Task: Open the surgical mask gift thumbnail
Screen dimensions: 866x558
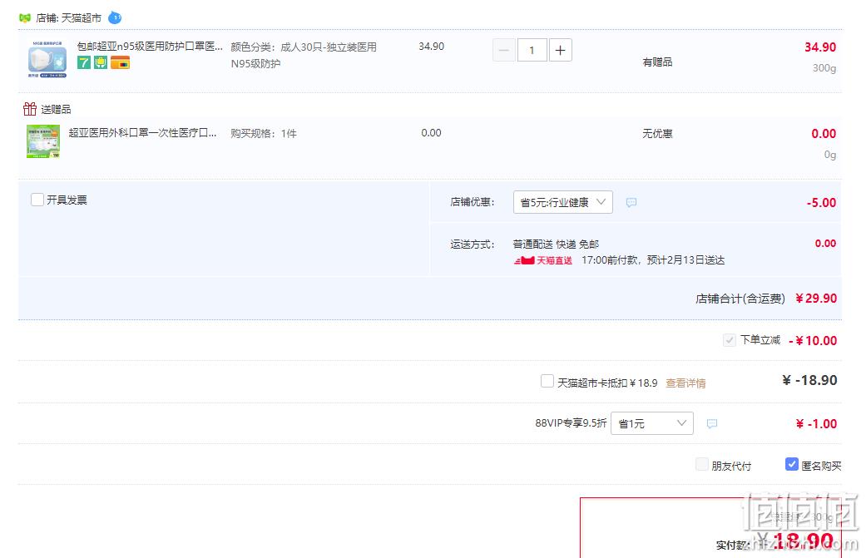Action: pyautogui.click(x=43, y=141)
